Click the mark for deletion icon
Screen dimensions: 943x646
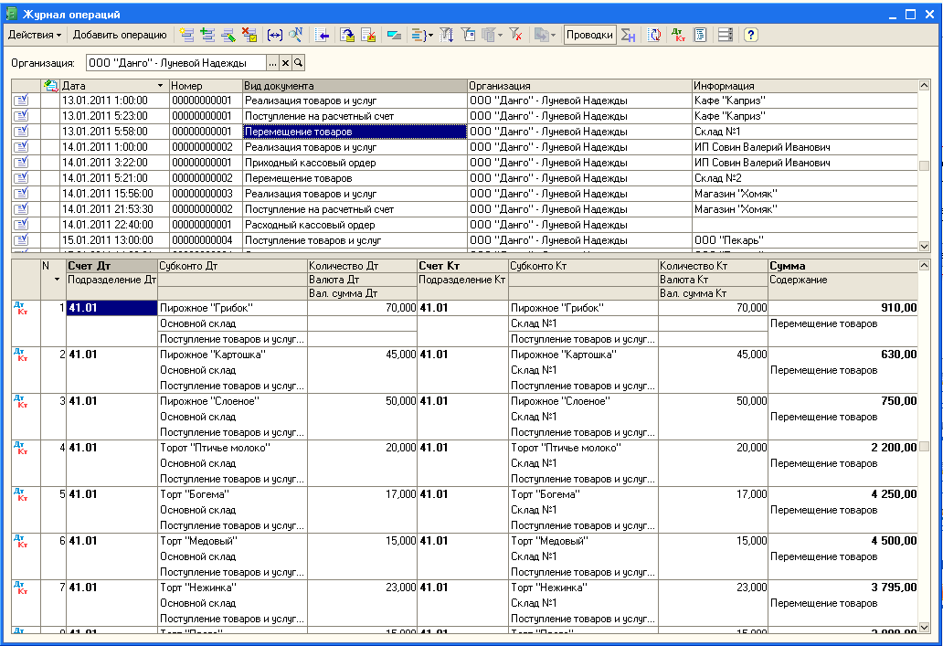[250, 35]
